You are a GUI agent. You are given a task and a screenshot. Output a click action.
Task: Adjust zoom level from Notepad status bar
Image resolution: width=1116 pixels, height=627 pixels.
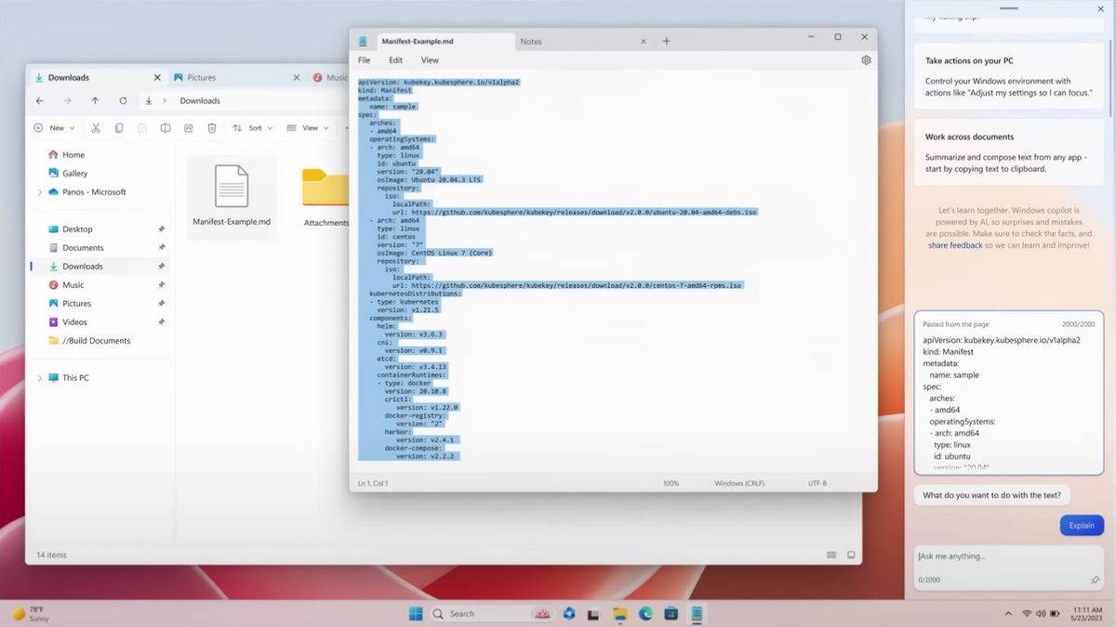(x=670, y=482)
